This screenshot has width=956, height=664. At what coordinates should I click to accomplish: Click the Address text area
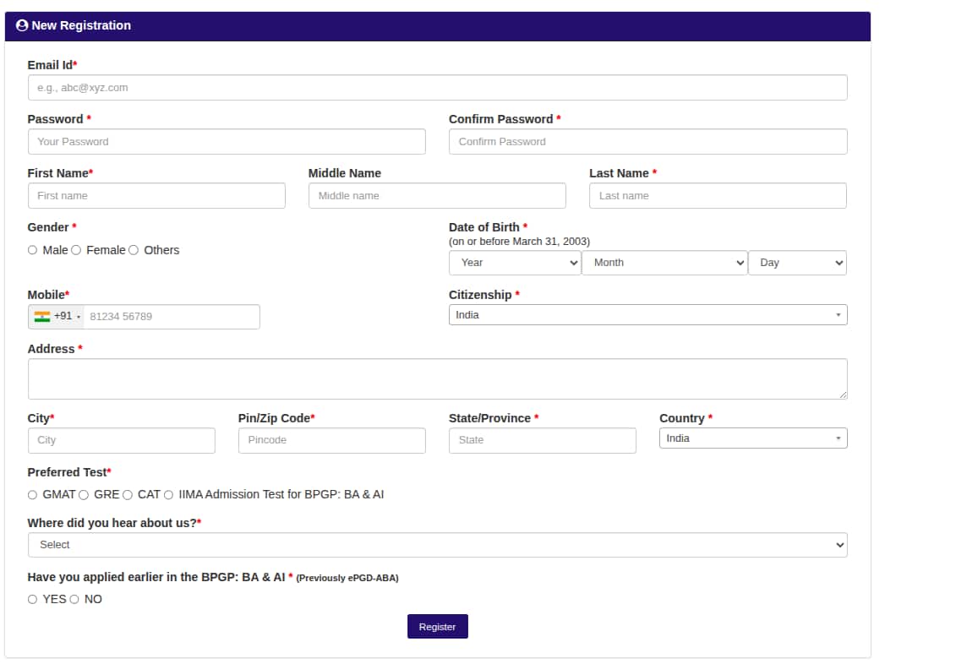[437, 378]
